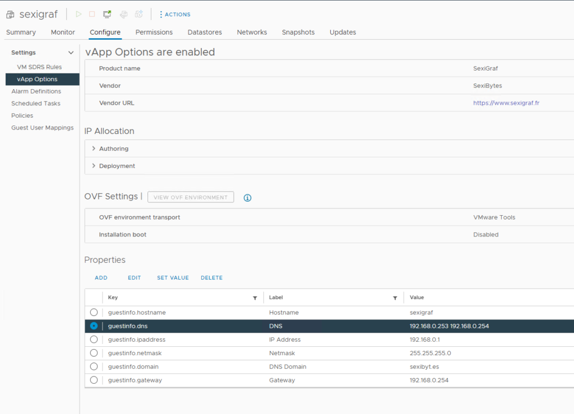Switch to the Snapshots tab
This screenshot has width=574, height=414.
[298, 32]
